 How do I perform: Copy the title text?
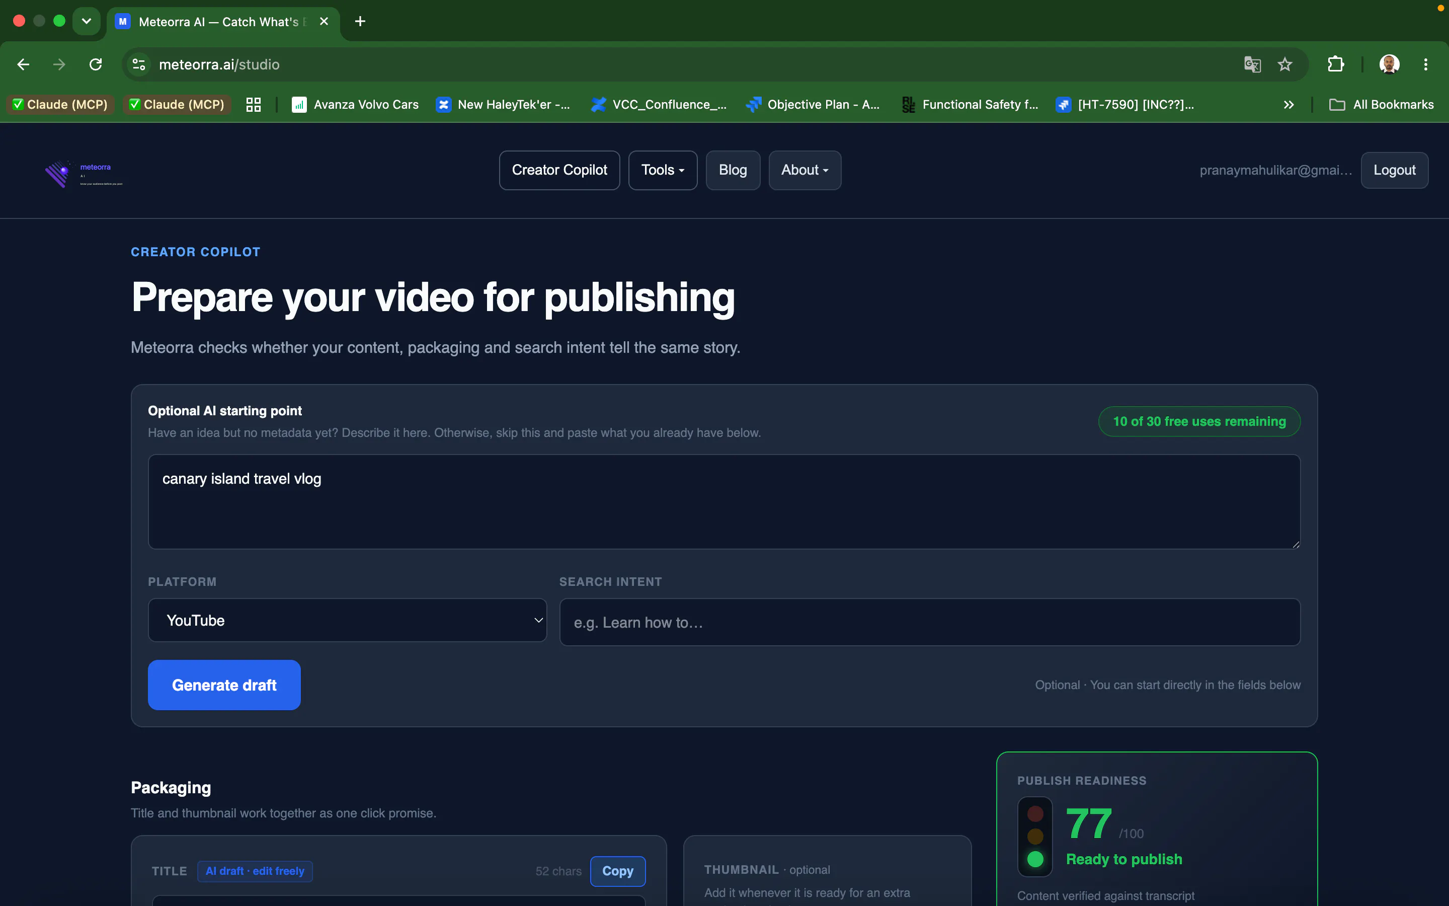pos(617,871)
